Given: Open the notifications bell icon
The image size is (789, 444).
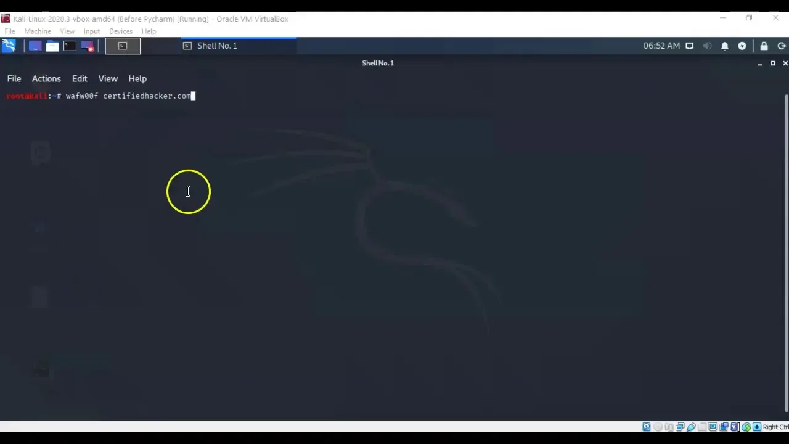Looking at the screenshot, I should tap(725, 46).
